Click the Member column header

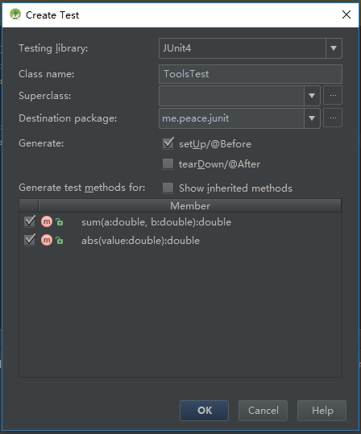(190, 205)
